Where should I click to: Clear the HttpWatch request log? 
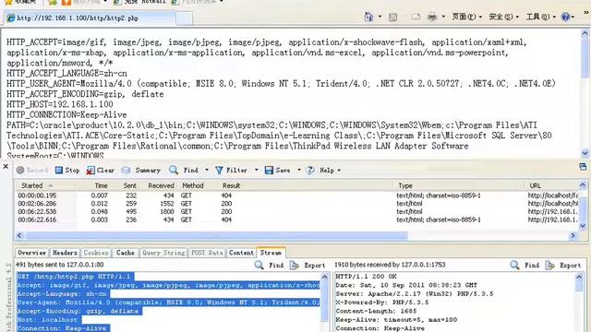(101, 170)
